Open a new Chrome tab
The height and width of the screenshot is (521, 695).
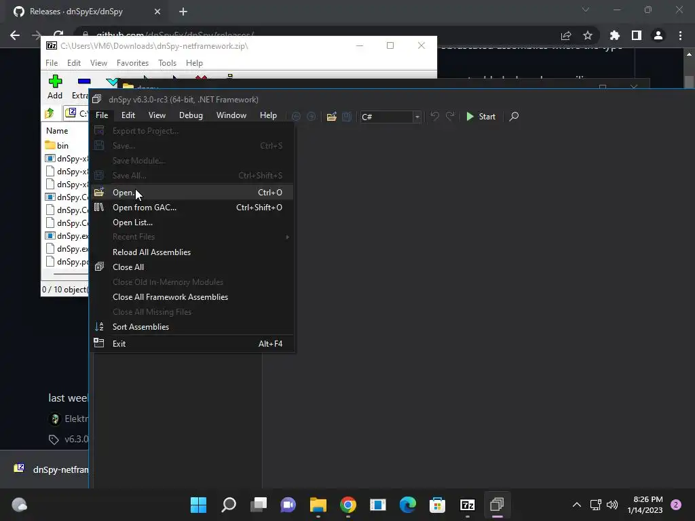point(183,12)
